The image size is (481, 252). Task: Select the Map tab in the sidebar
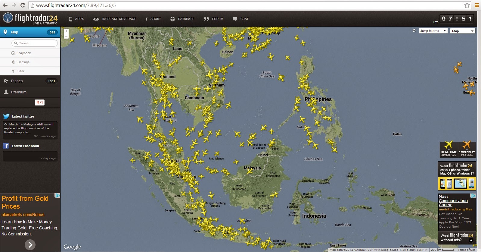30,32
